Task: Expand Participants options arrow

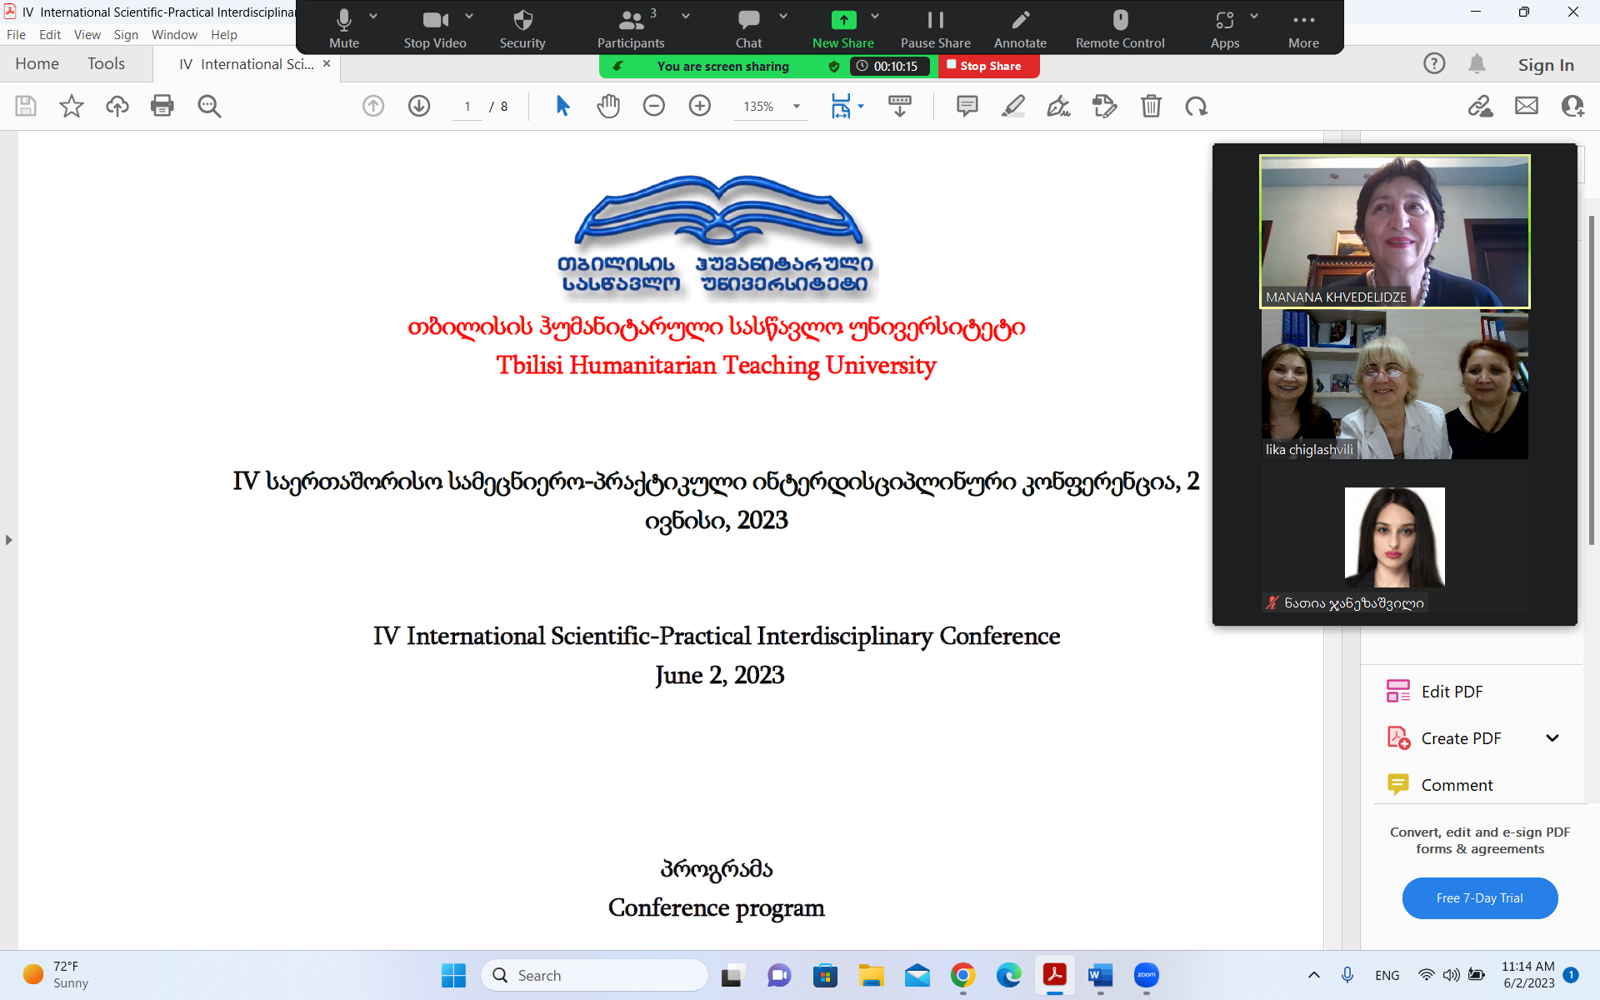Action: (x=686, y=16)
